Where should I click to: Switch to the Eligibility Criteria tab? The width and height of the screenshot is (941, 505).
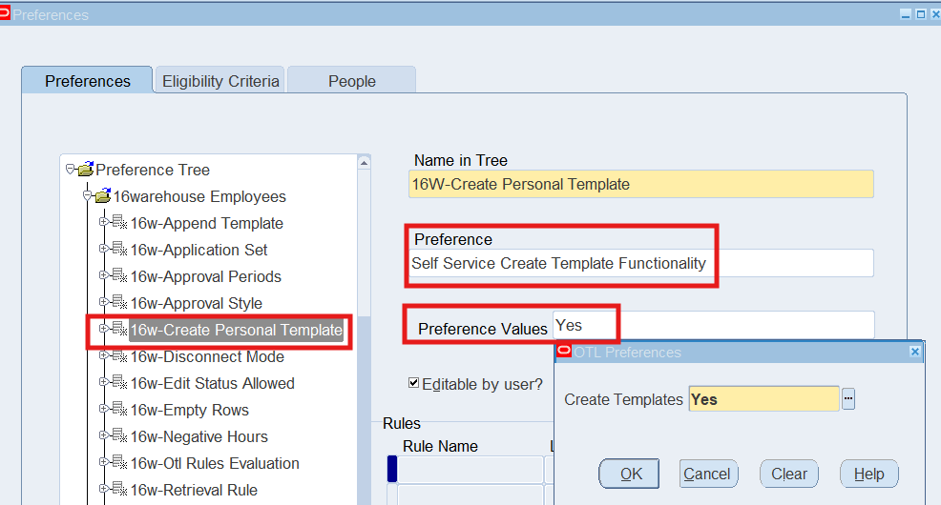[220, 81]
